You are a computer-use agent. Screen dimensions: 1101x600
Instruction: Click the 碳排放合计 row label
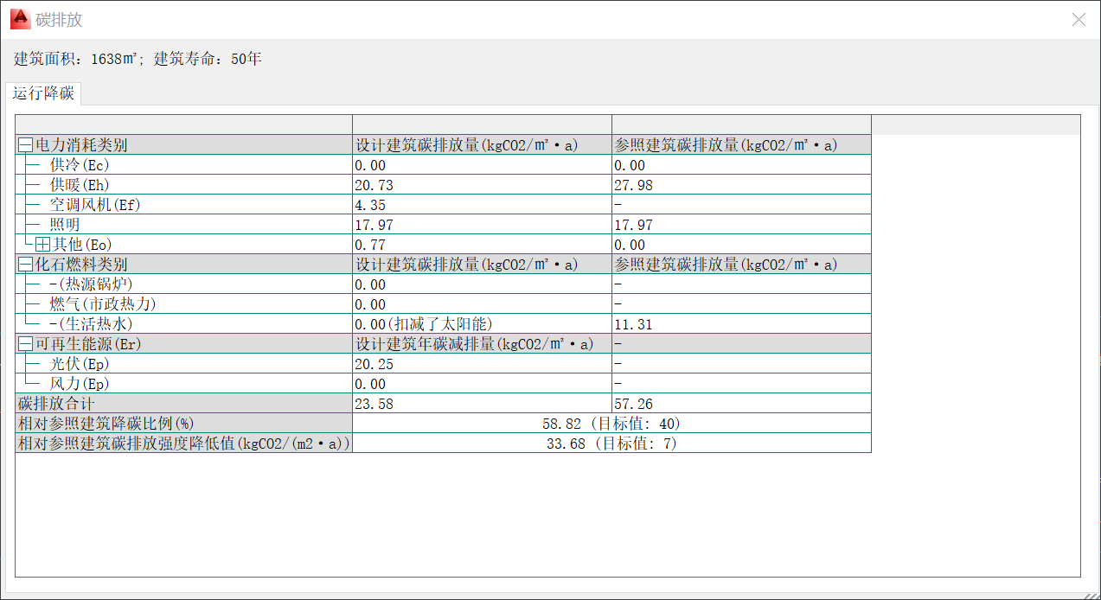pyautogui.click(x=56, y=404)
